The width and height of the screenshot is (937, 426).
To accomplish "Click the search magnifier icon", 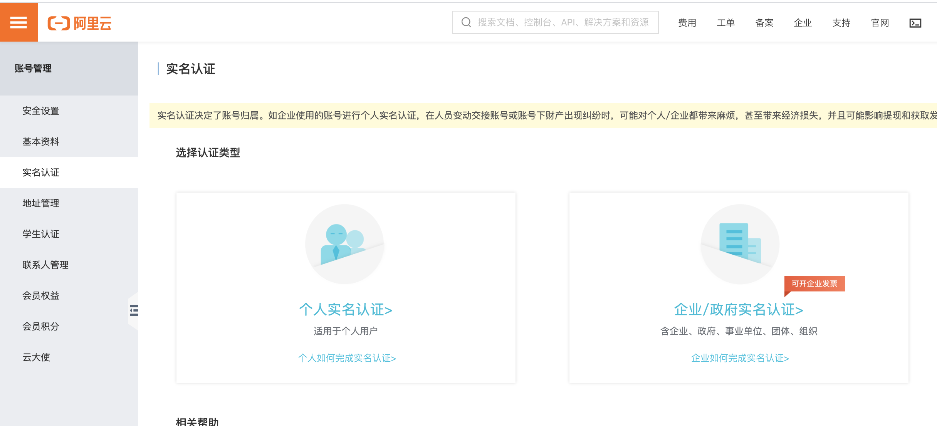I will click(x=466, y=22).
